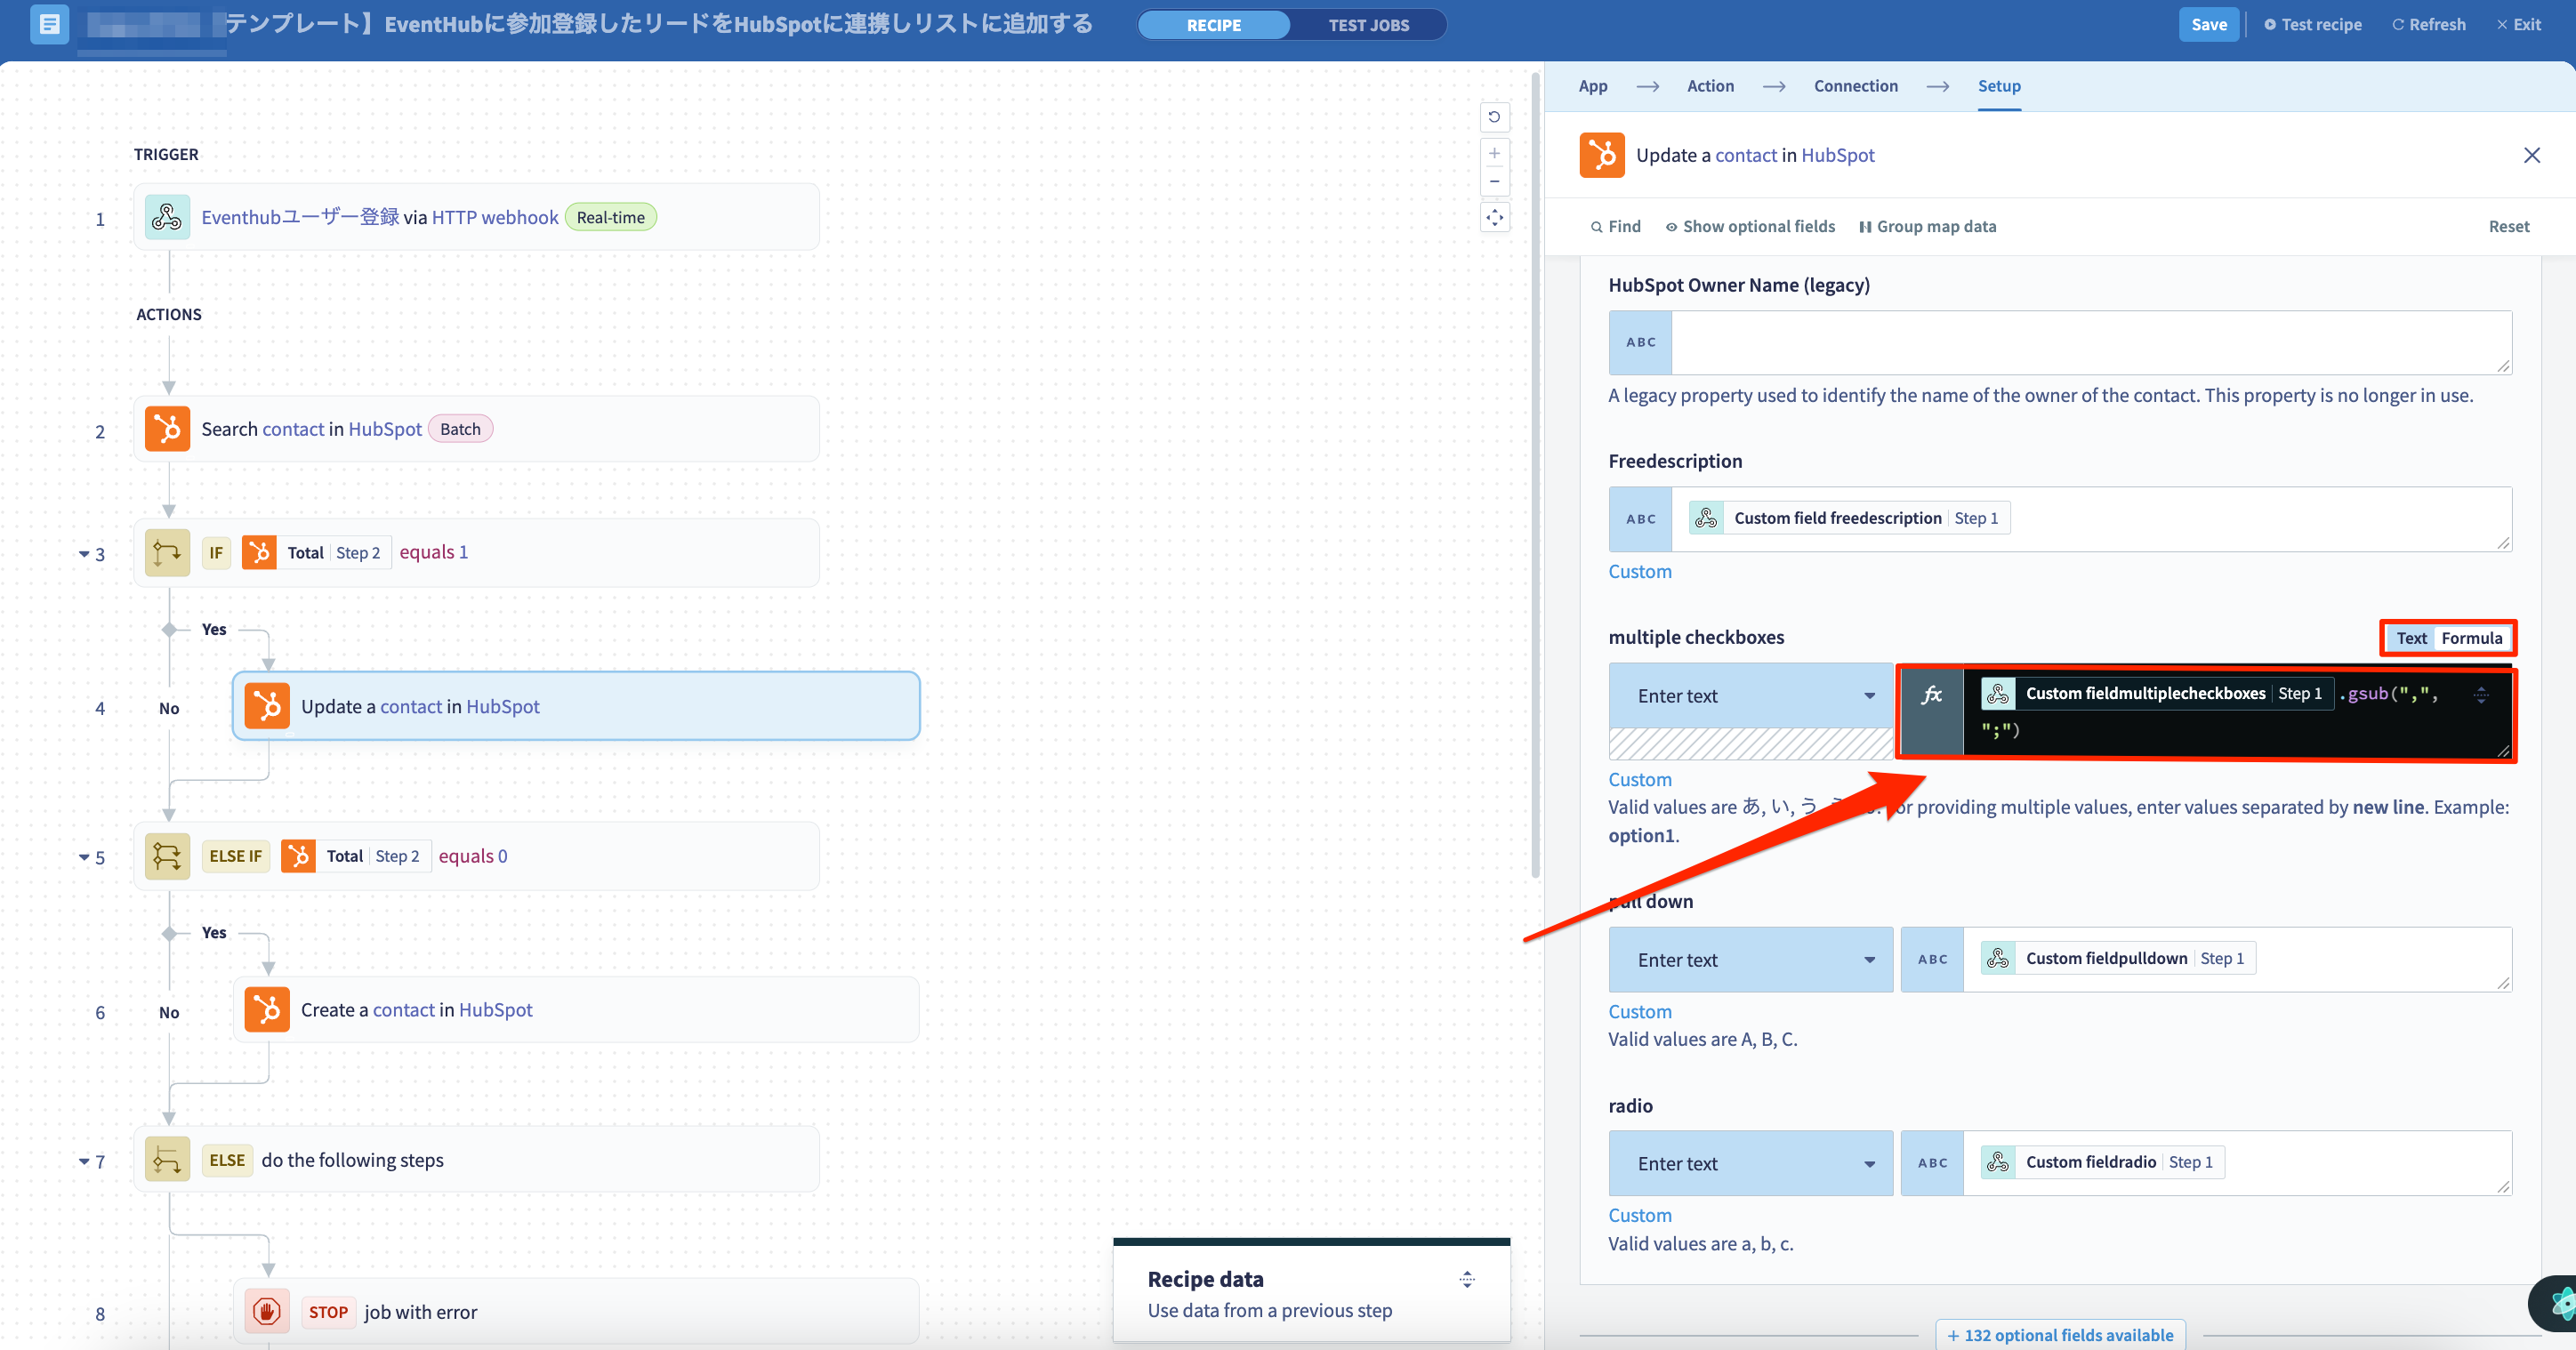Click the HubSpot logo in Setup panel header
This screenshot has width=2576, height=1350.
(1602, 155)
